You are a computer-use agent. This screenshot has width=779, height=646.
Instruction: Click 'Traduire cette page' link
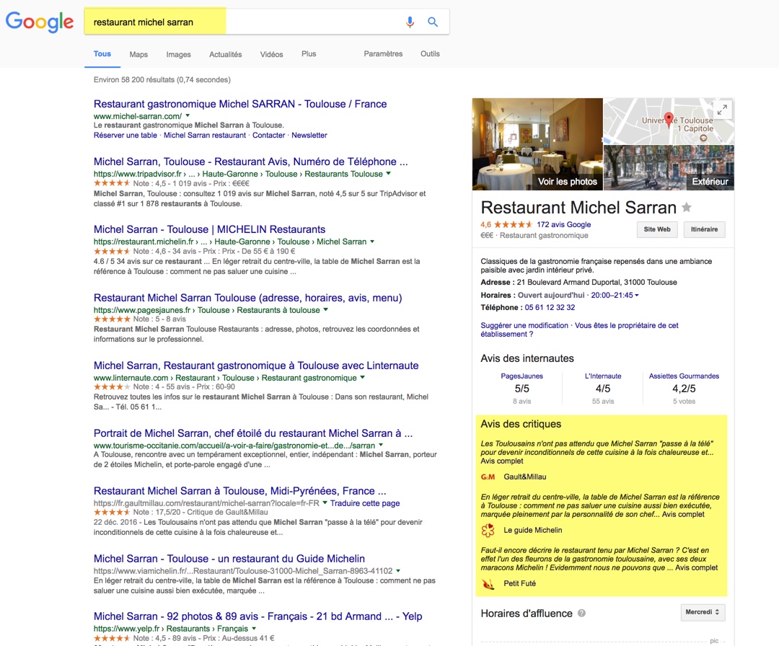tap(365, 503)
